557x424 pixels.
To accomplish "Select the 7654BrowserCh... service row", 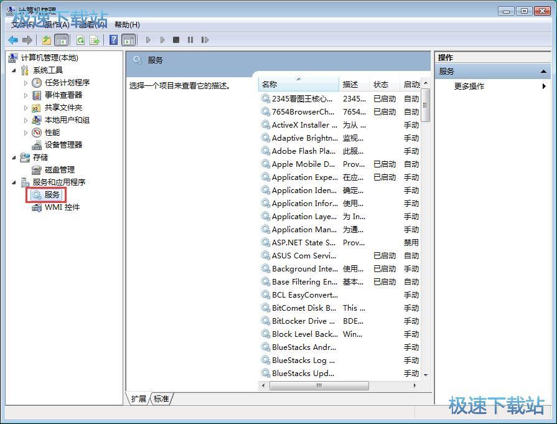I will (x=340, y=112).
